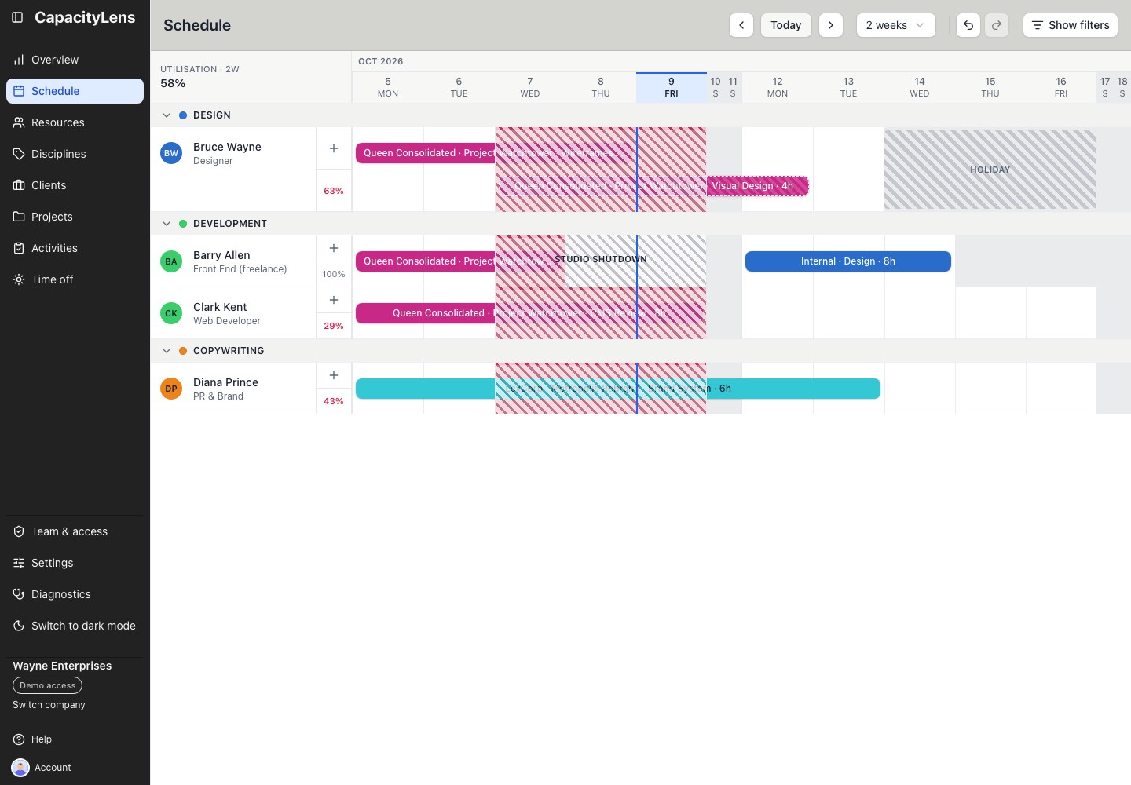The width and height of the screenshot is (1131, 785).
Task: Go to Clients page
Action: (75, 185)
